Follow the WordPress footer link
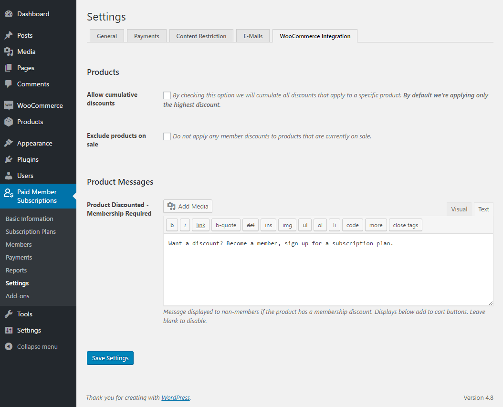Image resolution: width=503 pixels, height=407 pixels. [176, 398]
